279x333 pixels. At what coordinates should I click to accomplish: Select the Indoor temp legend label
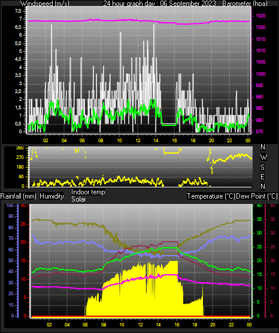click(88, 192)
